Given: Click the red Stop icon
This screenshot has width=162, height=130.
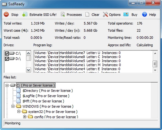Looking at the screenshot, I should tap(6, 14).
